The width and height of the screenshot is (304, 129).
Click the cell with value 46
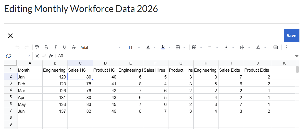pos(105,111)
